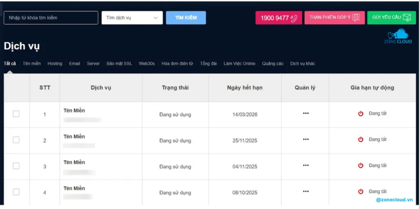
Task: Click the Tìm kiếm search button
Action: 186,18
